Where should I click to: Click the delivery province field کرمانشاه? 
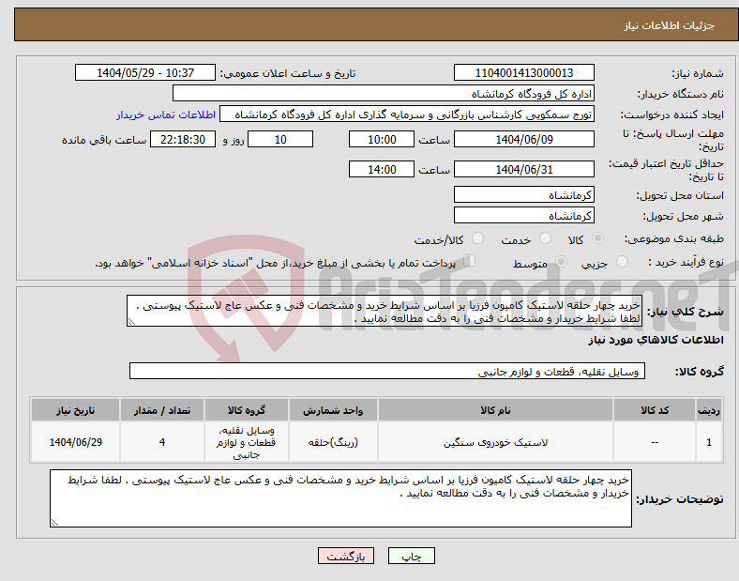pyautogui.click(x=524, y=194)
